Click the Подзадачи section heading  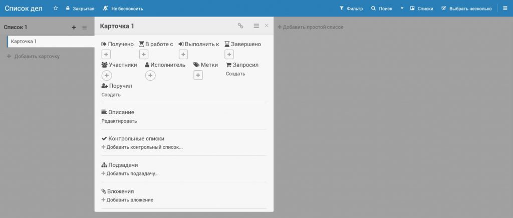[x=120, y=165]
